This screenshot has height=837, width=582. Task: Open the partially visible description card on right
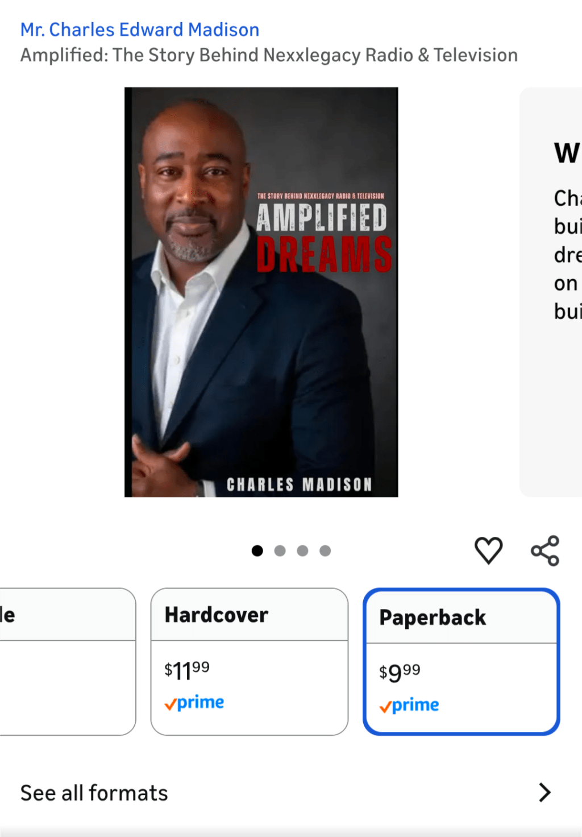pos(551,292)
